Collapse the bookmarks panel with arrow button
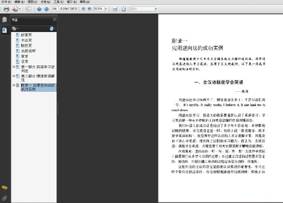 pos(55,19)
